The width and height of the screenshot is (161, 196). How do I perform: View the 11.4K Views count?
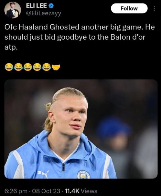coord(81,191)
